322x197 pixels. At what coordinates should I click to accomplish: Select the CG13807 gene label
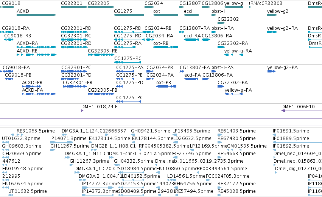tap(190, 3)
